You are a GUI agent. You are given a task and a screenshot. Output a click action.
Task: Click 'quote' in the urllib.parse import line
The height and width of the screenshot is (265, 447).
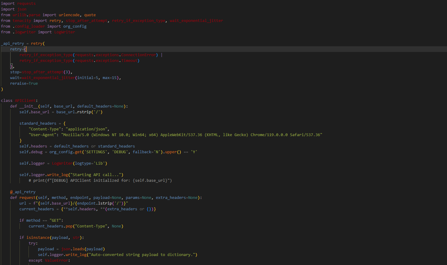[90, 15]
